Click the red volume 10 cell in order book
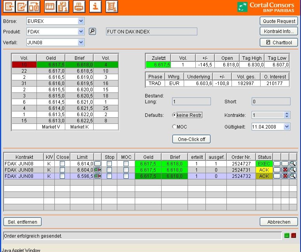The image size is (301, 252). (24, 65)
